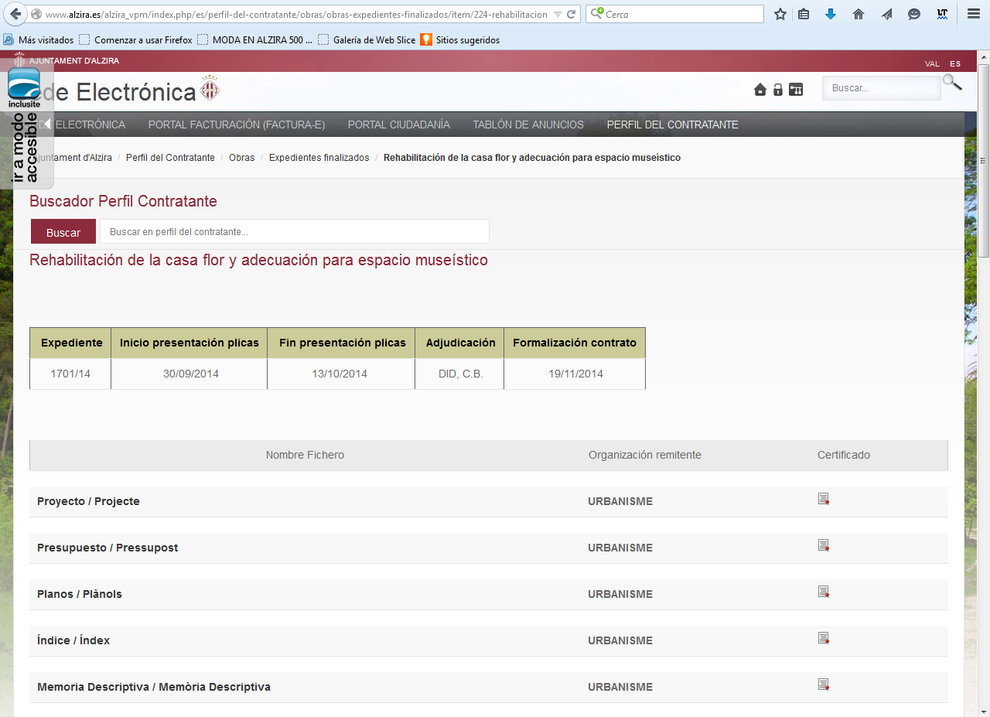
Task: Open the certificate for Presupuesto / Pressupost
Action: (823, 545)
